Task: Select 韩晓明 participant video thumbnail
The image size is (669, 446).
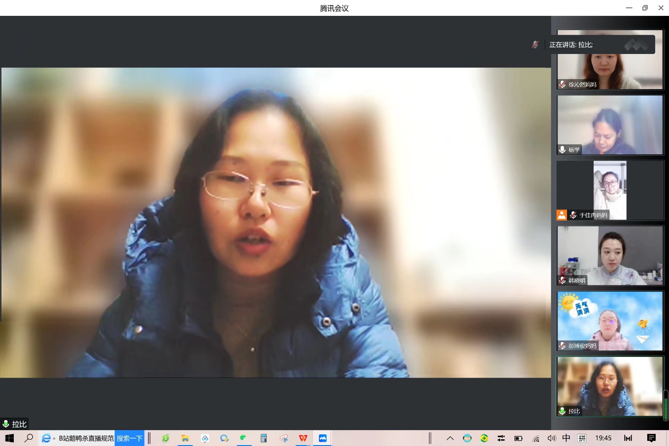Action: pos(610,255)
